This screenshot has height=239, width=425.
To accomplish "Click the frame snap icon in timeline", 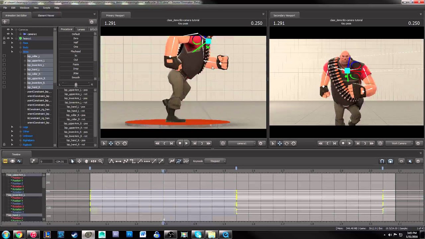I will coord(390,161).
